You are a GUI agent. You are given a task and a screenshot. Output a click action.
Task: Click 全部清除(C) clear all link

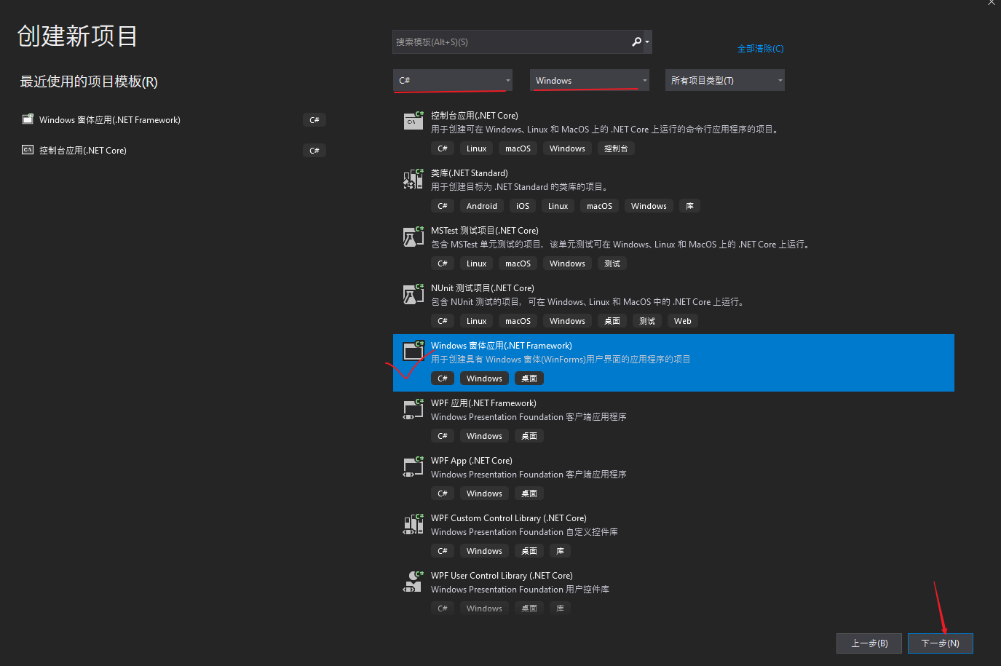click(x=760, y=49)
